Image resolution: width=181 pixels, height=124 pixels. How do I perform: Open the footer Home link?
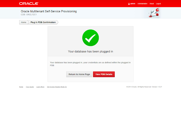21,87
